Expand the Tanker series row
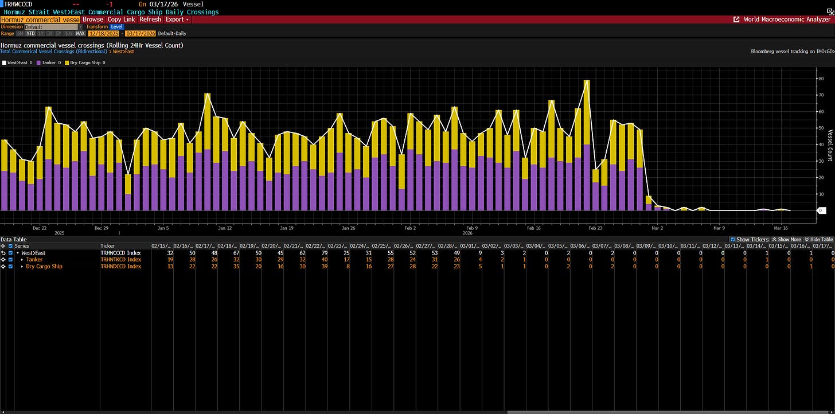Viewport: 835px width, 414px height. [22, 260]
